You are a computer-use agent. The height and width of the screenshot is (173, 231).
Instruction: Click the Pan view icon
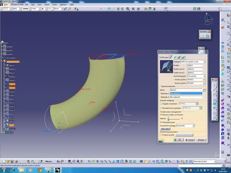click(x=97, y=161)
